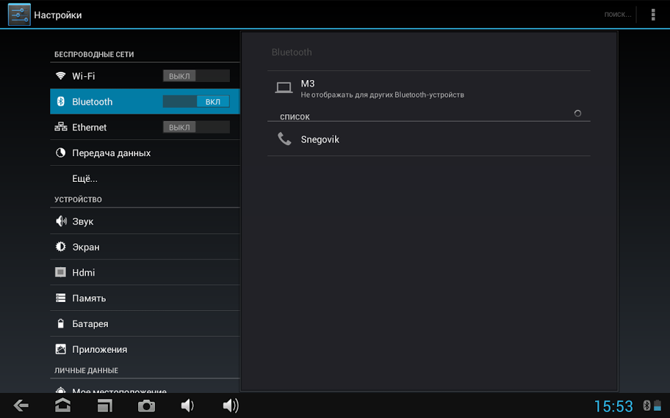Click the Bluetooth panel title
Viewport: 670px width, 418px height.
(x=292, y=53)
